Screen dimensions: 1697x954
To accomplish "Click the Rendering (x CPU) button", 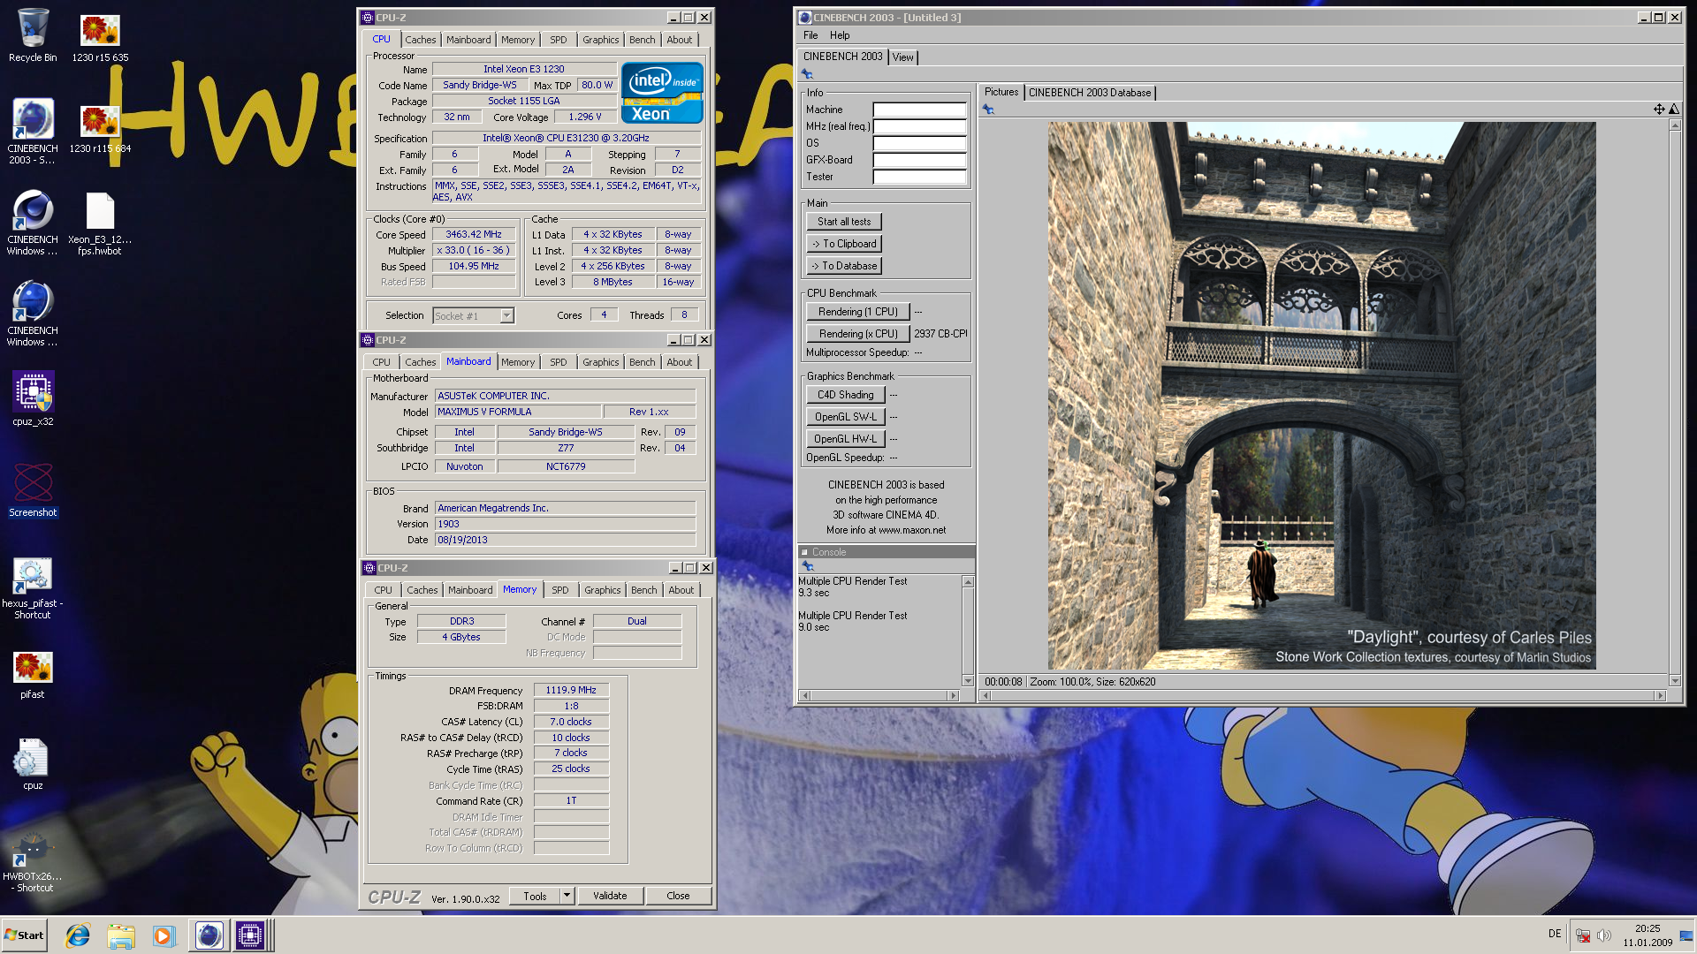I will tap(858, 334).
